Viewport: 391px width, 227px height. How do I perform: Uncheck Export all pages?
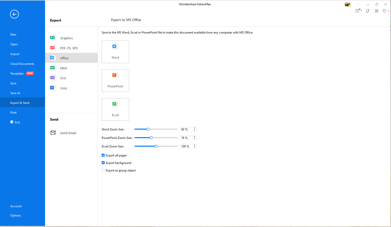point(103,155)
